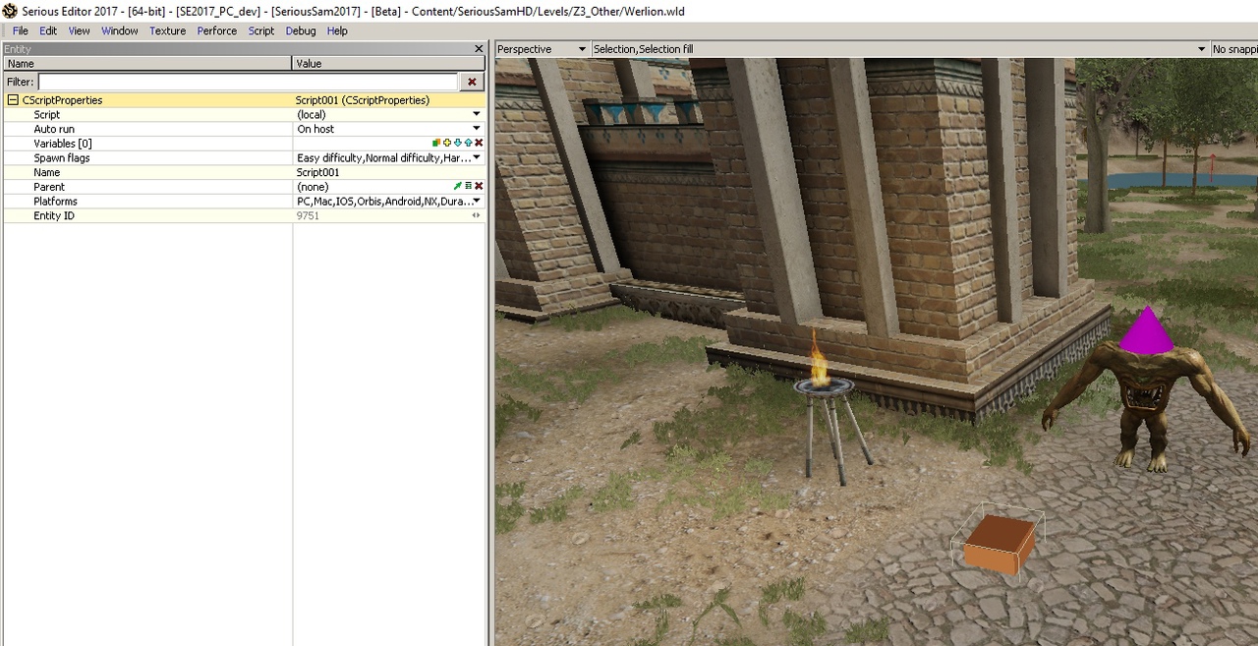This screenshot has height=646, width=1258.
Task: Click the 'No snapping' button in the viewport toolbar
Action: 1234,49
